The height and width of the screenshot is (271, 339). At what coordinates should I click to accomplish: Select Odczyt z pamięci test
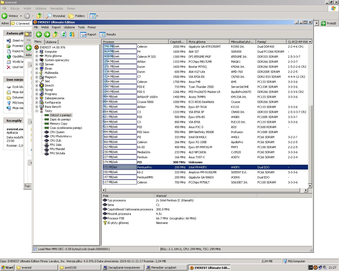point(60,115)
